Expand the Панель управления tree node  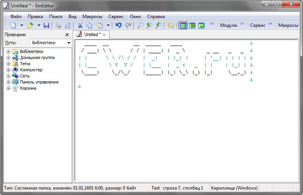tap(8, 82)
